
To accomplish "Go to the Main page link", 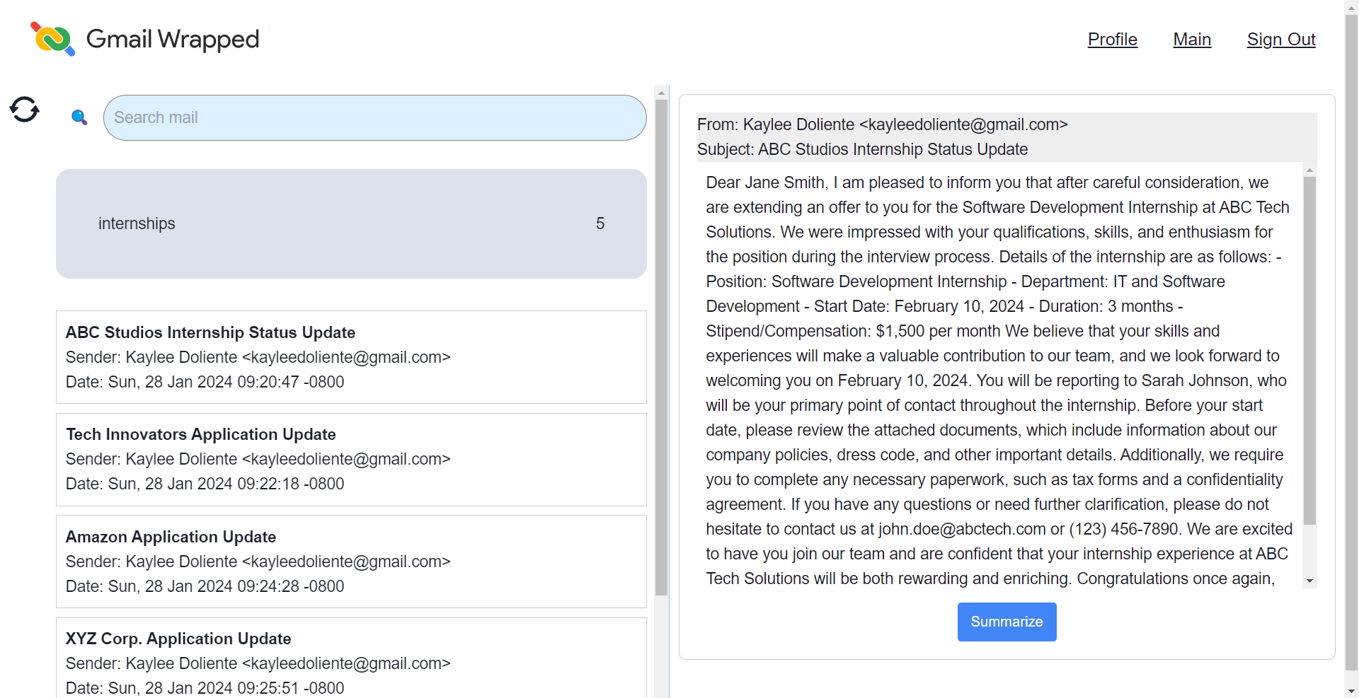I will coord(1192,40).
